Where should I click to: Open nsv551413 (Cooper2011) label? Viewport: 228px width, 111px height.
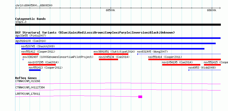click(46, 68)
